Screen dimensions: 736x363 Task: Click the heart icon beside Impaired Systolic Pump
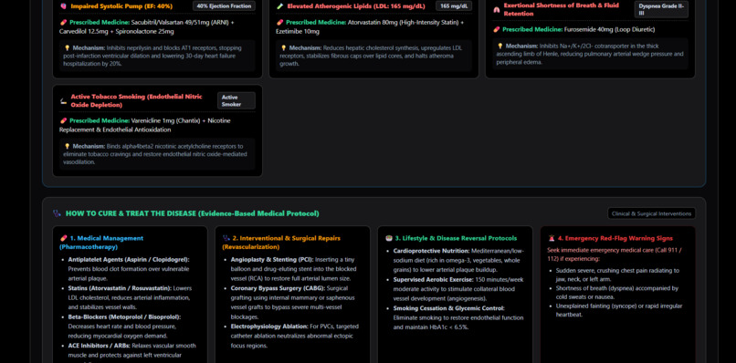pos(63,6)
